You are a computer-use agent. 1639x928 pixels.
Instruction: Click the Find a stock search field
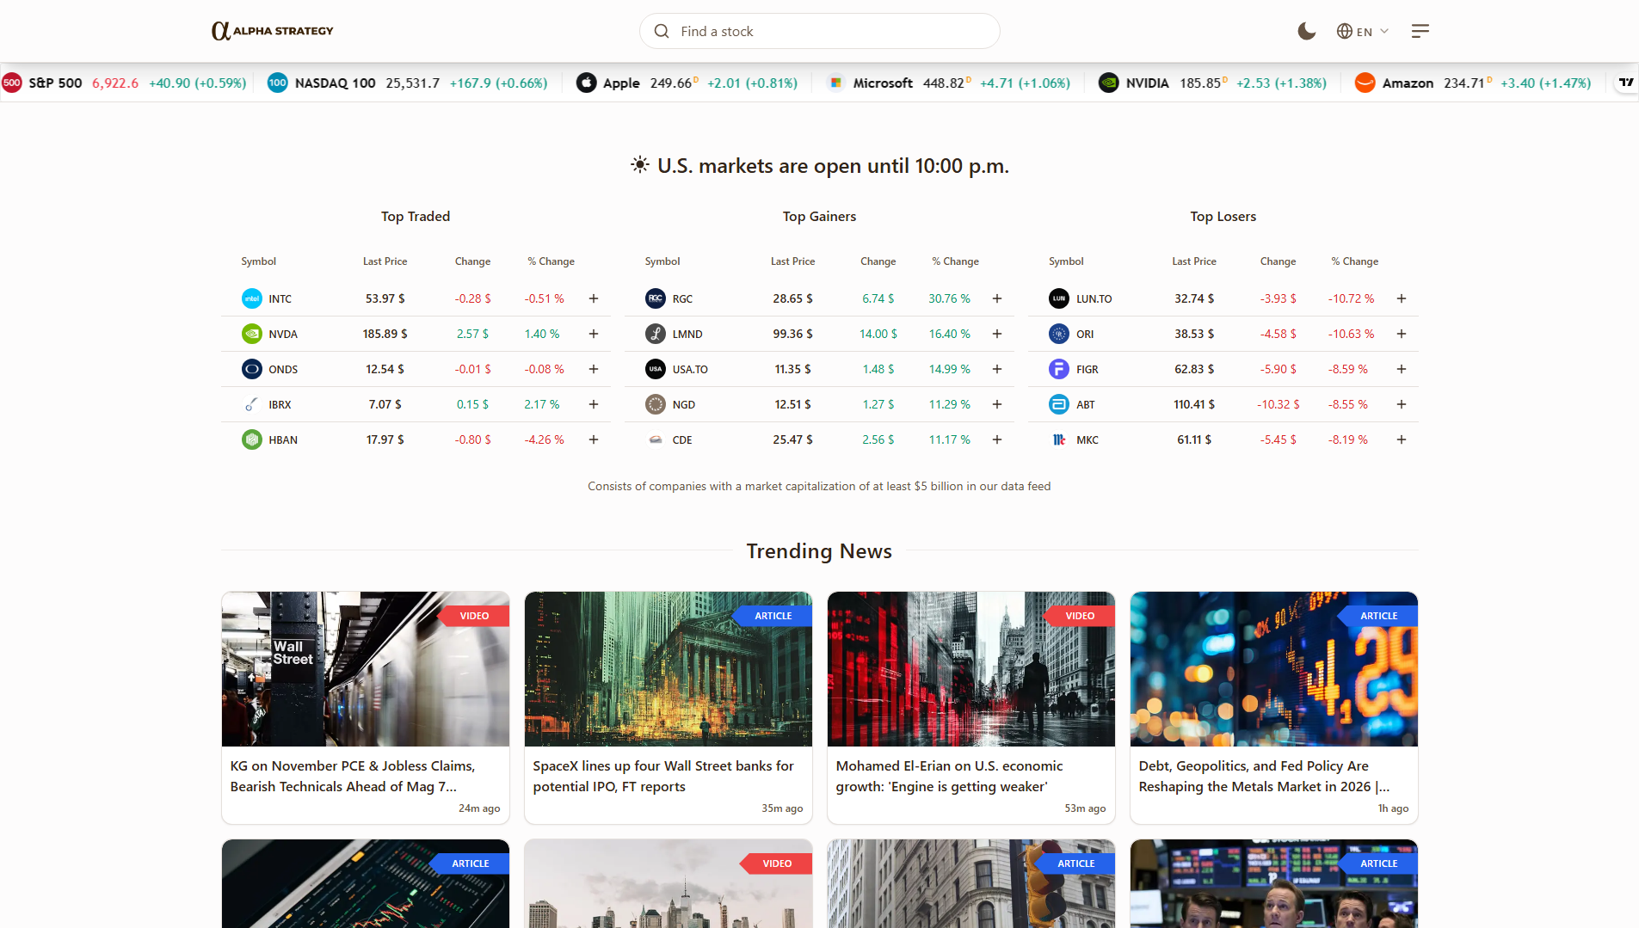pos(818,31)
